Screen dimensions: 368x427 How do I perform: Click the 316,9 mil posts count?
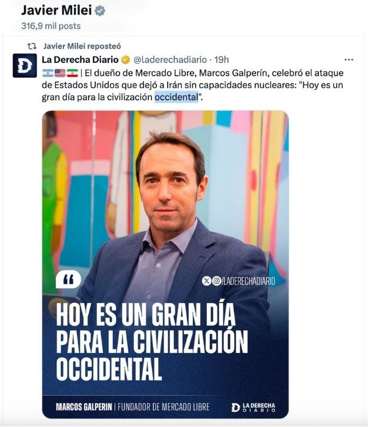[51, 26]
